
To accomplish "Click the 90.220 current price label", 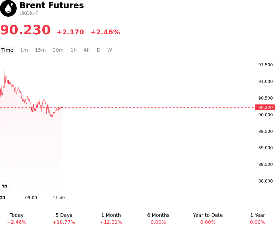I will click(265, 108).
